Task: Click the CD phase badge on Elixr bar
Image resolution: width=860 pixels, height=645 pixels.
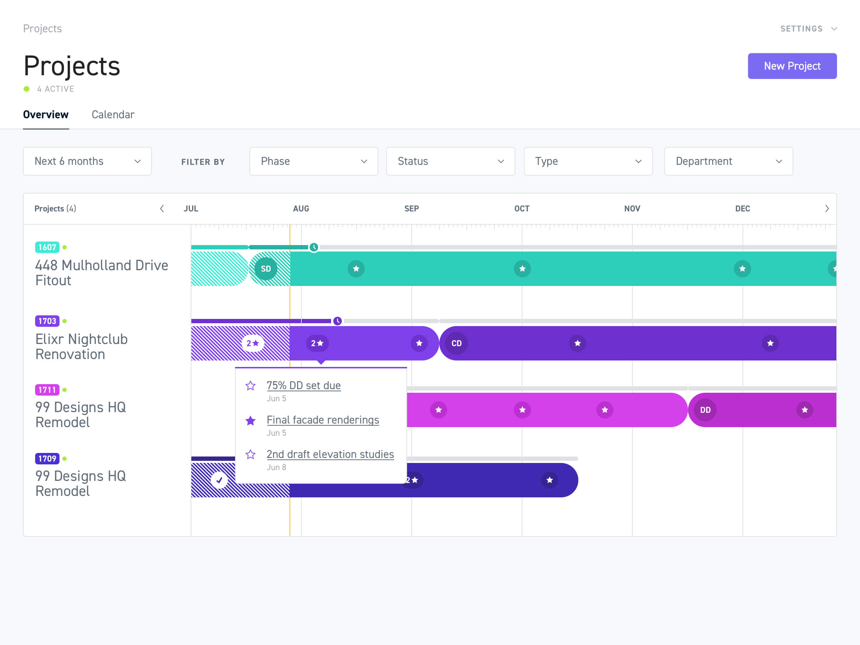Action: [x=457, y=343]
